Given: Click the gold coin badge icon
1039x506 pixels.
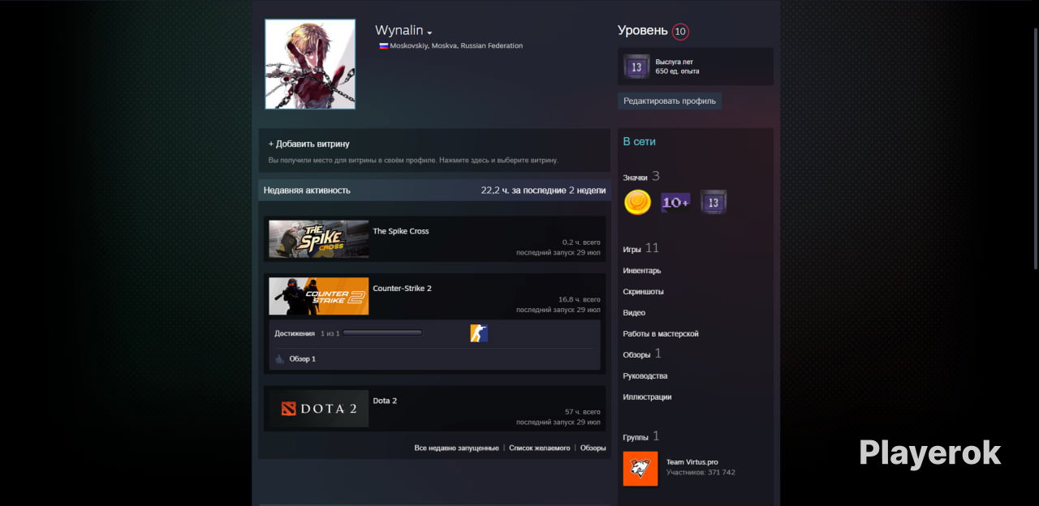Looking at the screenshot, I should tap(637, 202).
